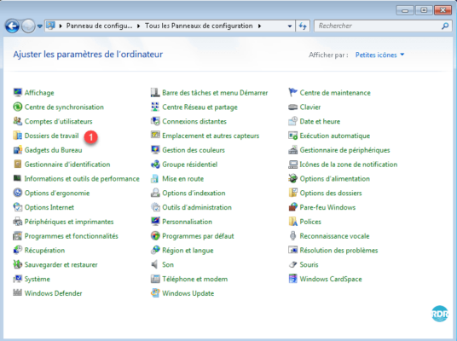Image resolution: width=457 pixels, height=341 pixels.
Task: Click the Centre Réseau et partage icon
Action: pos(155,107)
